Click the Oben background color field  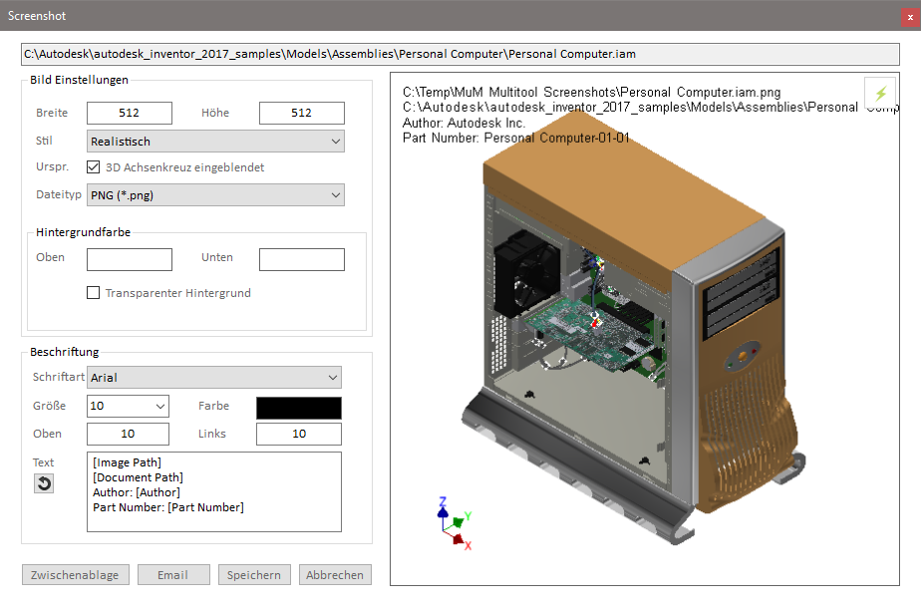click(x=129, y=259)
